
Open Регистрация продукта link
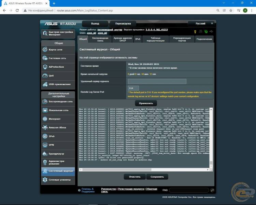[x=131, y=189]
